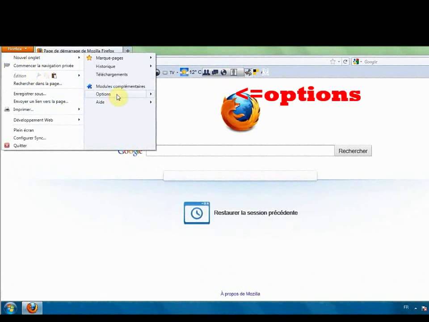Click the Rechercher search button
This screenshot has width=429, height=322.
(x=353, y=151)
